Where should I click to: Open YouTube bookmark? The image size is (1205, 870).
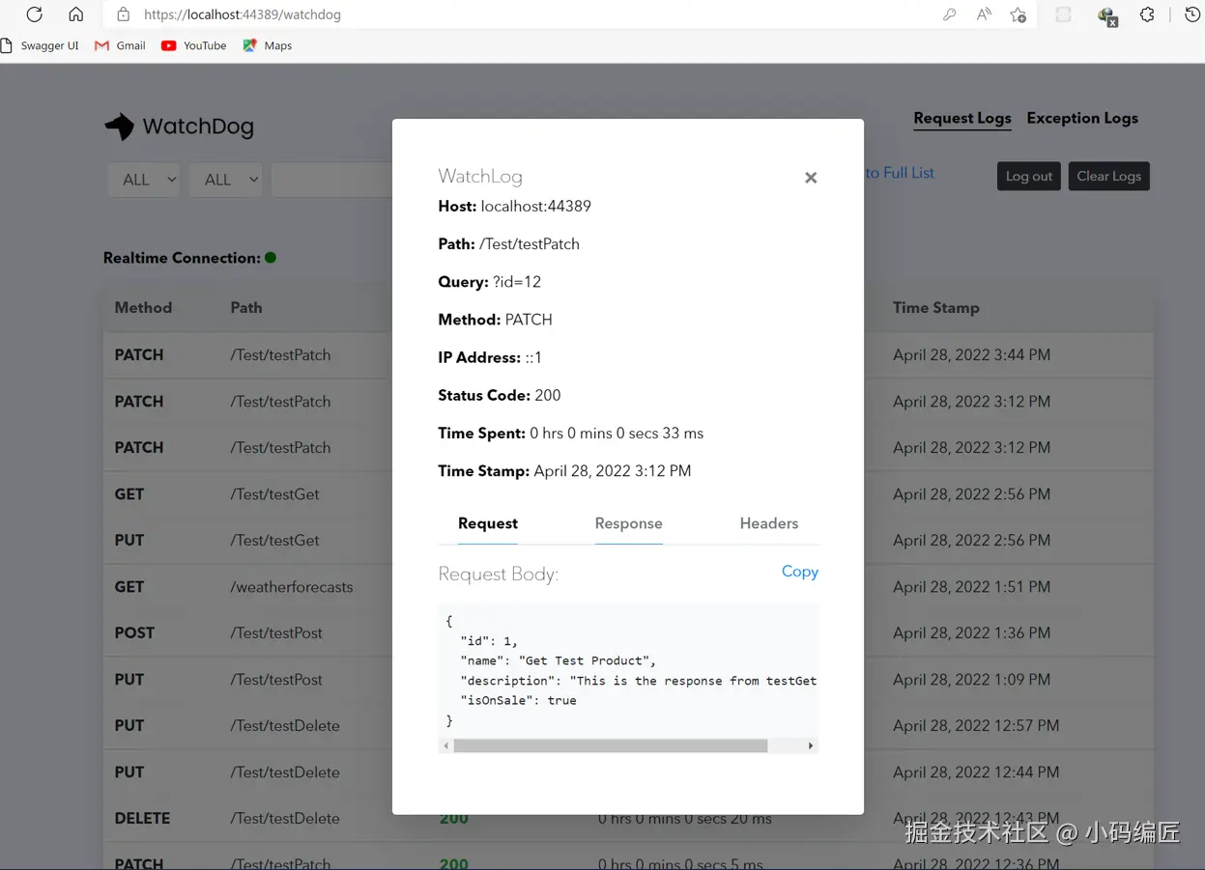[x=194, y=45]
